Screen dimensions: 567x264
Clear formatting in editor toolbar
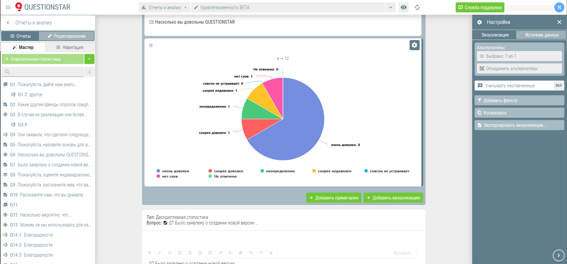click(x=261, y=253)
